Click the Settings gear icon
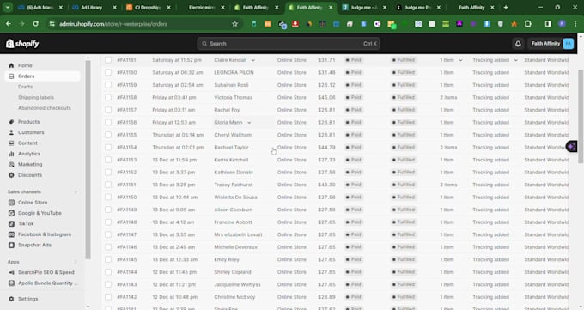The image size is (584, 310). click(x=11, y=299)
